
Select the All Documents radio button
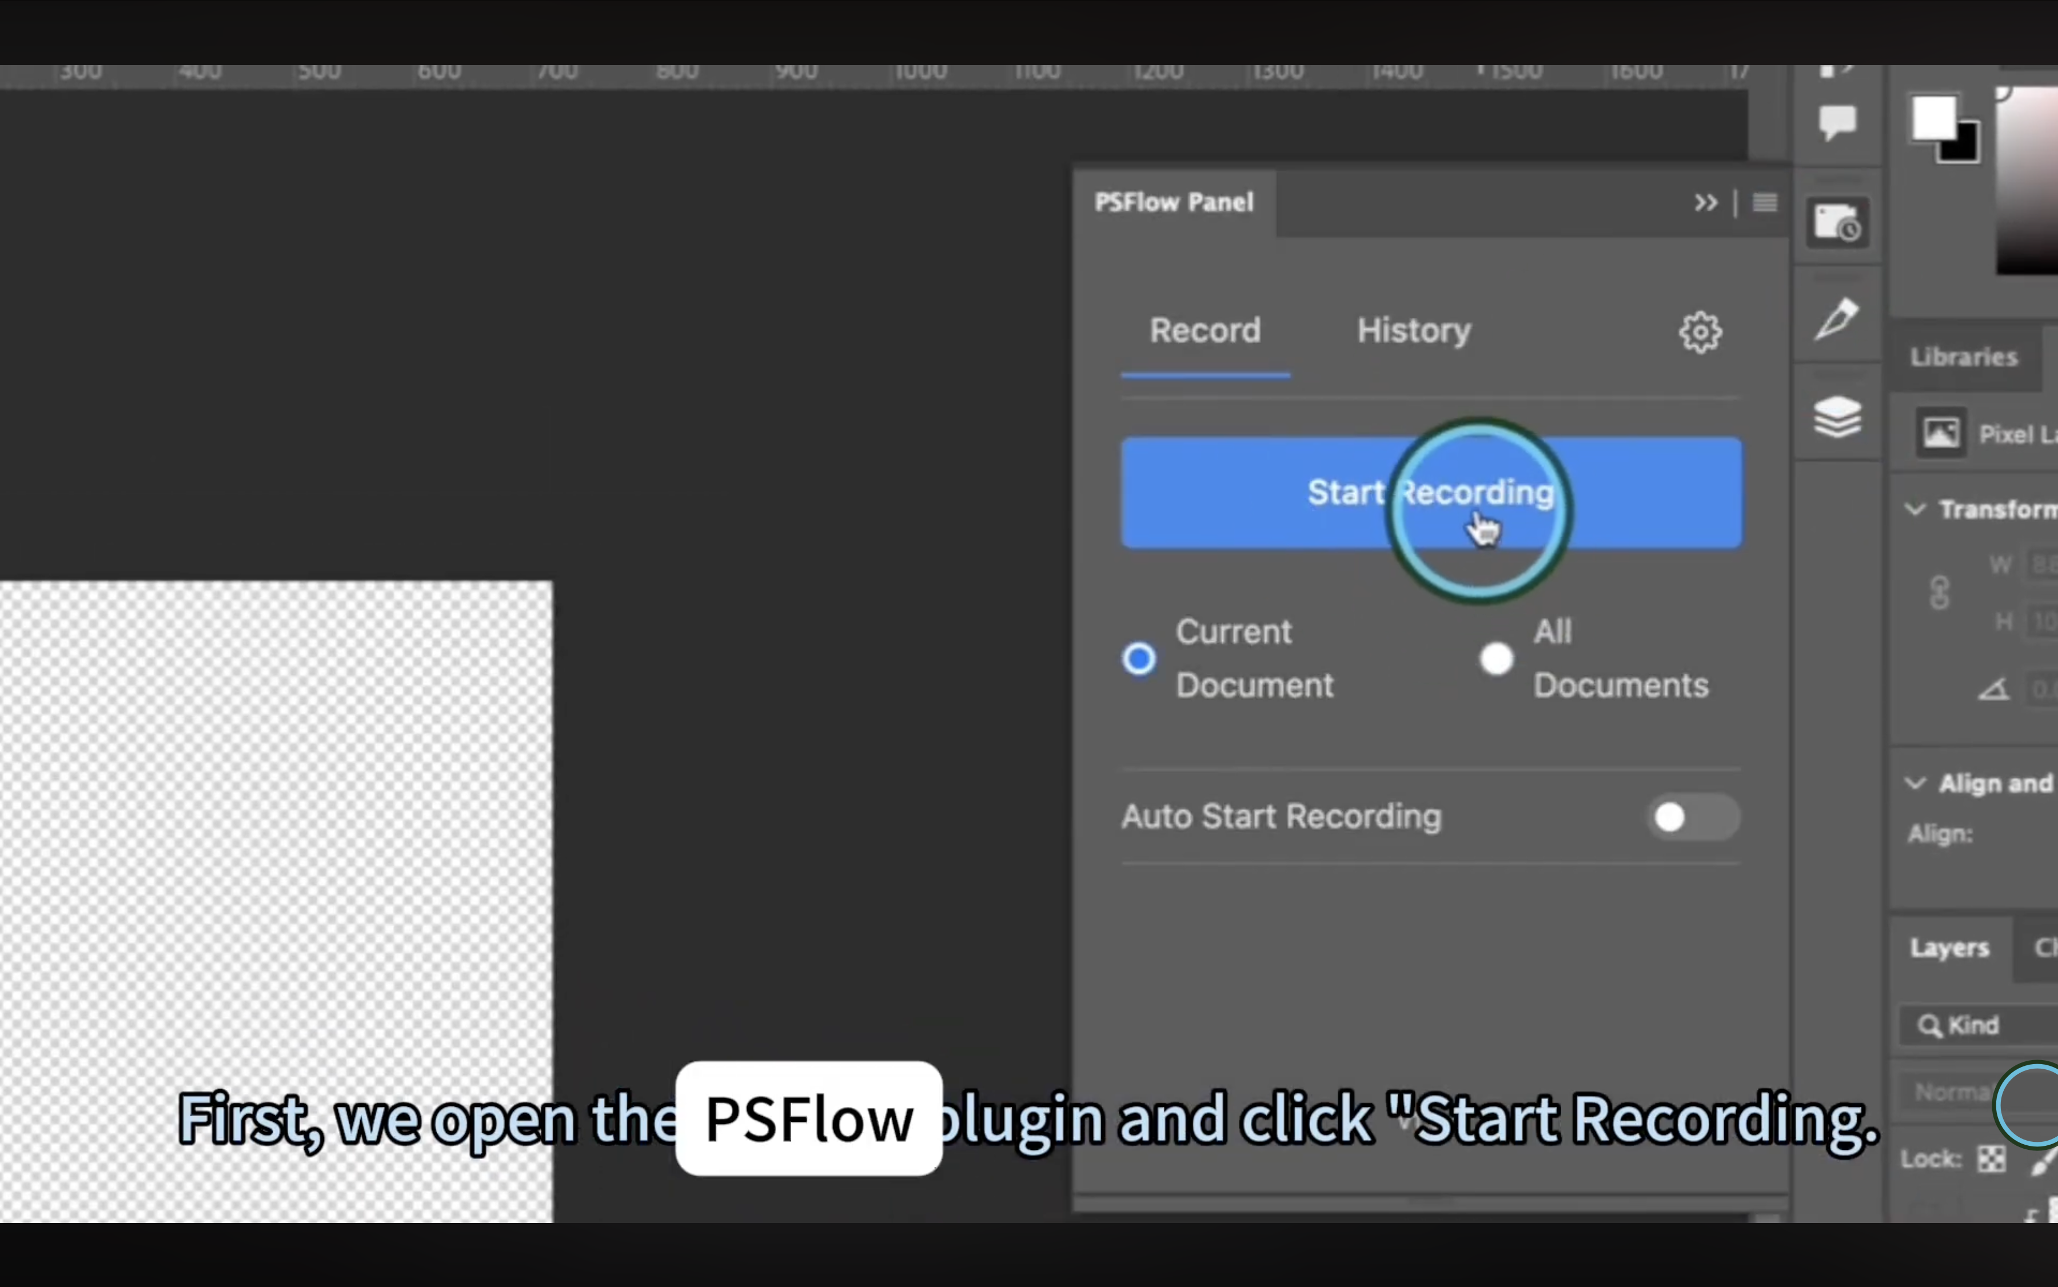[x=1496, y=658]
